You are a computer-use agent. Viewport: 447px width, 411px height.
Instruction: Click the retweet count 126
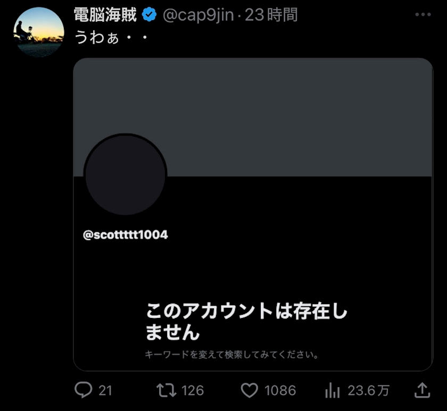(193, 391)
